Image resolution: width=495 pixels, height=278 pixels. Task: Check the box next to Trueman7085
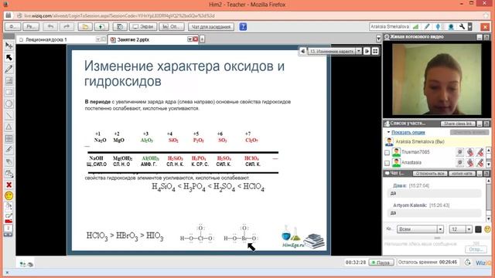pyautogui.click(x=387, y=153)
